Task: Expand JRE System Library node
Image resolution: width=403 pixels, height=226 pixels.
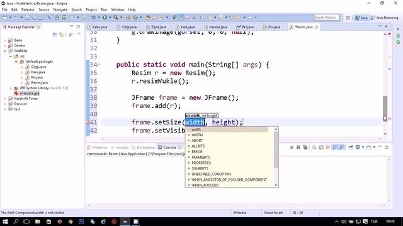Action: [11, 88]
